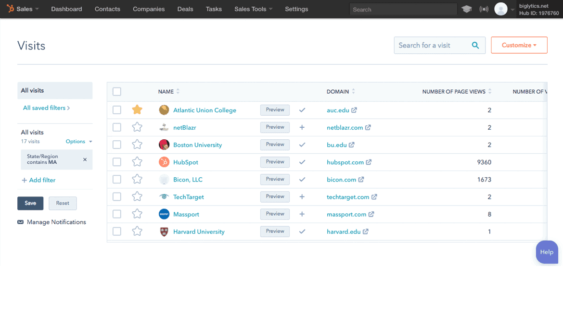Click the plus icon for TechTarget
The image size is (563, 316).
(302, 197)
